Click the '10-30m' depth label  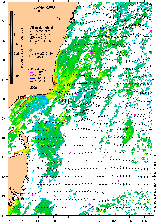pyautogui.click(x=38, y=72)
